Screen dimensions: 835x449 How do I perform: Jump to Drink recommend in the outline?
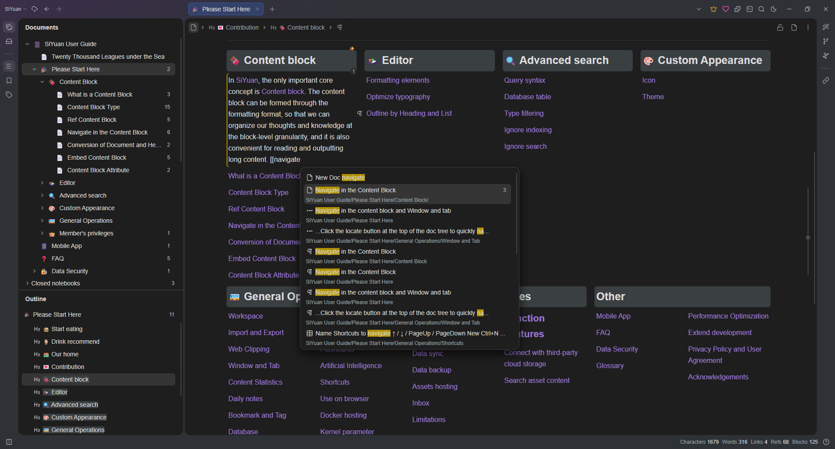coord(75,342)
